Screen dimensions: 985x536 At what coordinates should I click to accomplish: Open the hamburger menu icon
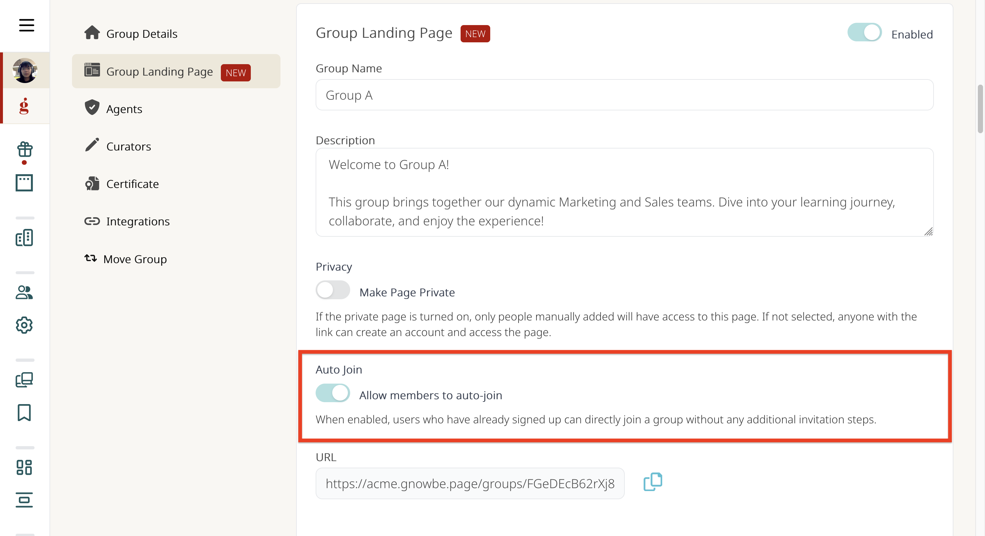26,25
